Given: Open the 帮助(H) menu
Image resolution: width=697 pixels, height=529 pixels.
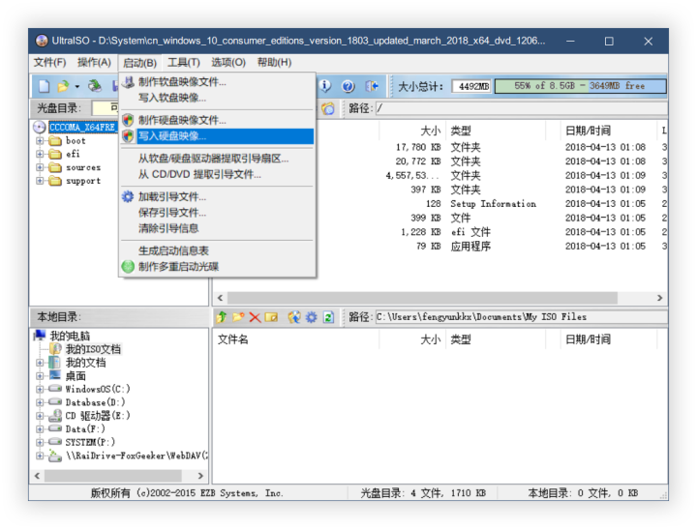Looking at the screenshot, I should coord(274,63).
